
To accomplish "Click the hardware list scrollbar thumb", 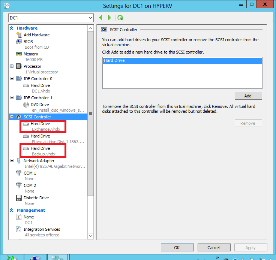I will (90, 114).
